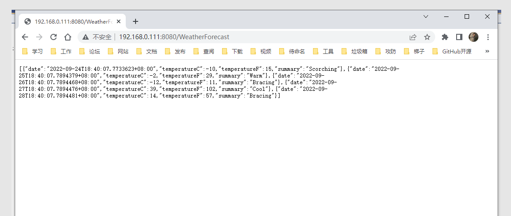The image size is (511, 216).
Task: Toggle the browser side panel
Action: coord(459,37)
